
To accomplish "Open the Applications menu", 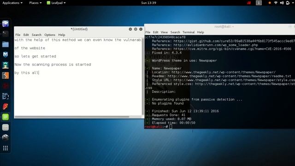I will pyautogui.click(x=12, y=3).
